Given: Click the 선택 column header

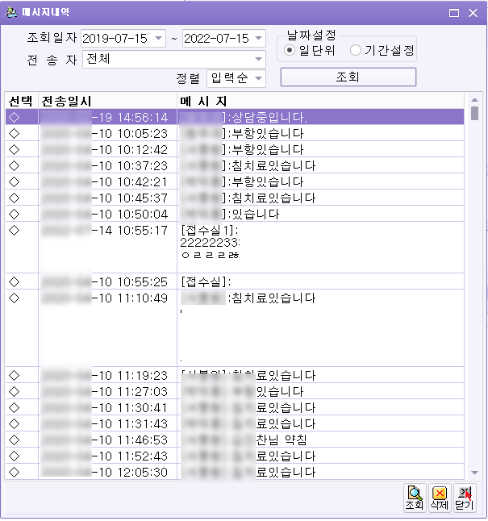Looking at the screenshot, I should (21, 101).
